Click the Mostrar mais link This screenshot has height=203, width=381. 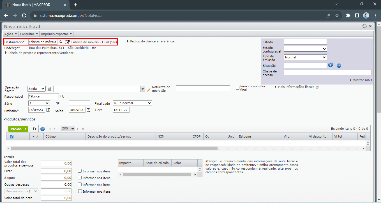pos(362,80)
